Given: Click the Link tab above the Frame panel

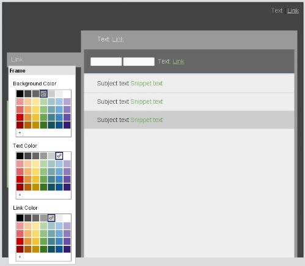Looking at the screenshot, I should (x=17, y=60).
